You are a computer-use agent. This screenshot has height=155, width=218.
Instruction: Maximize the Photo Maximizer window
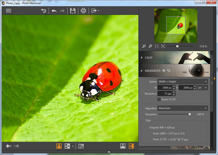pyautogui.click(x=203, y=2)
